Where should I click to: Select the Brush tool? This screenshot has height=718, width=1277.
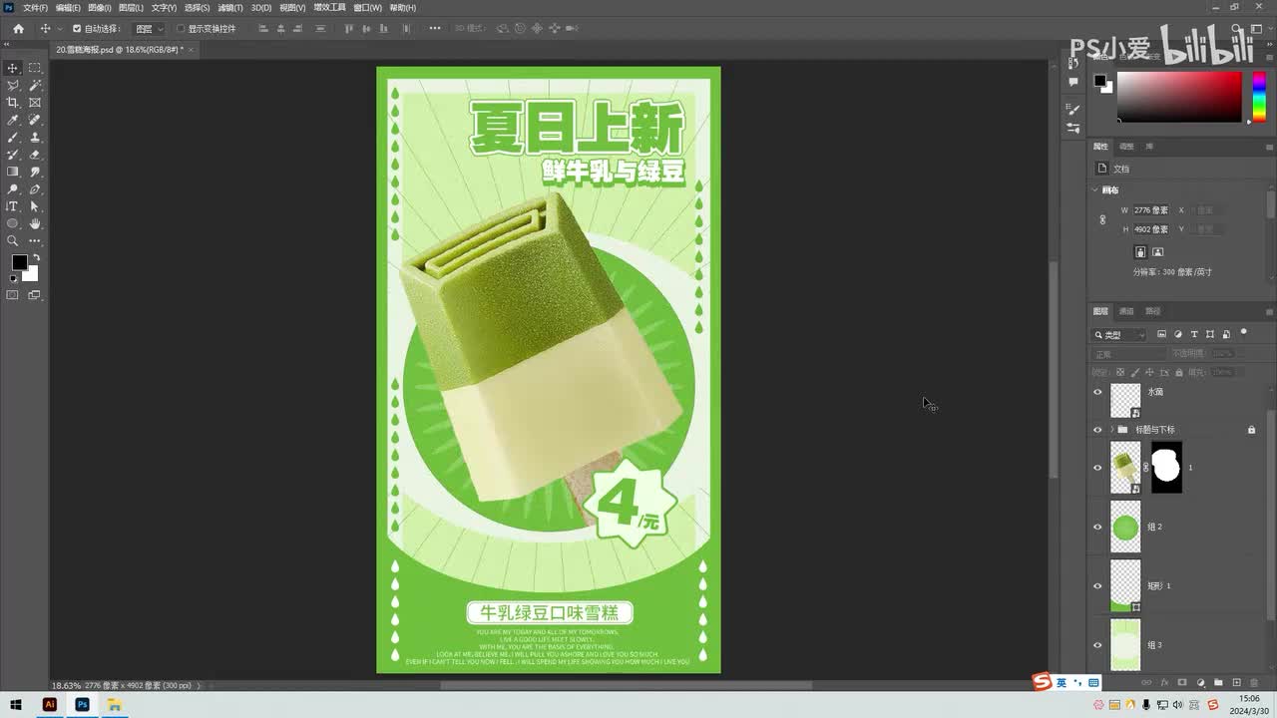(13, 138)
